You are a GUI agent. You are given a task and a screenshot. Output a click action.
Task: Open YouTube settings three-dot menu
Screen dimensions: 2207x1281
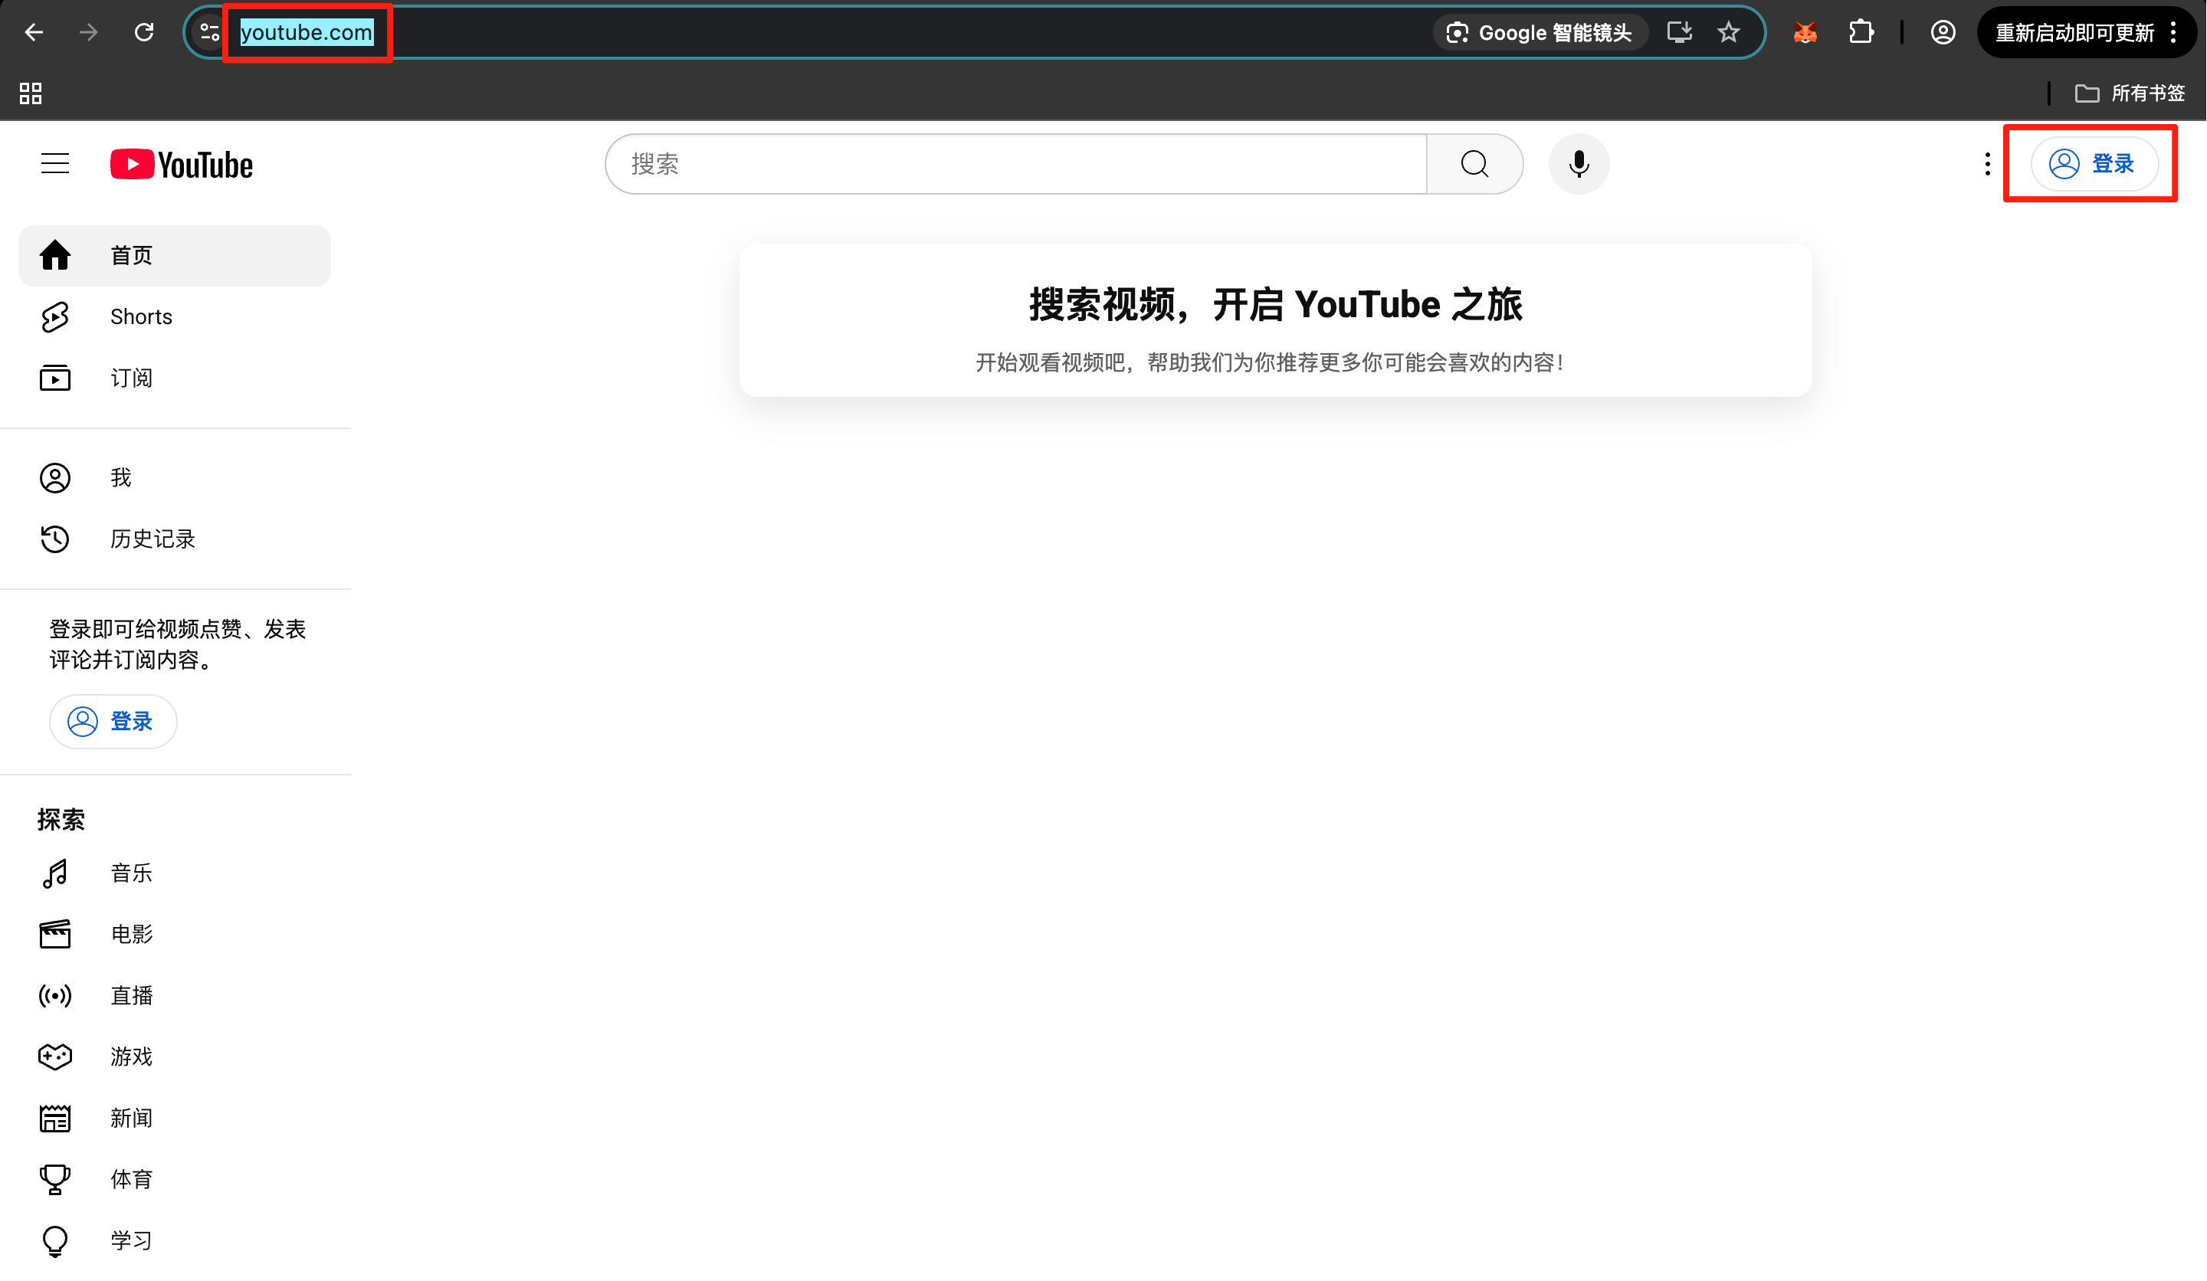(x=1986, y=164)
